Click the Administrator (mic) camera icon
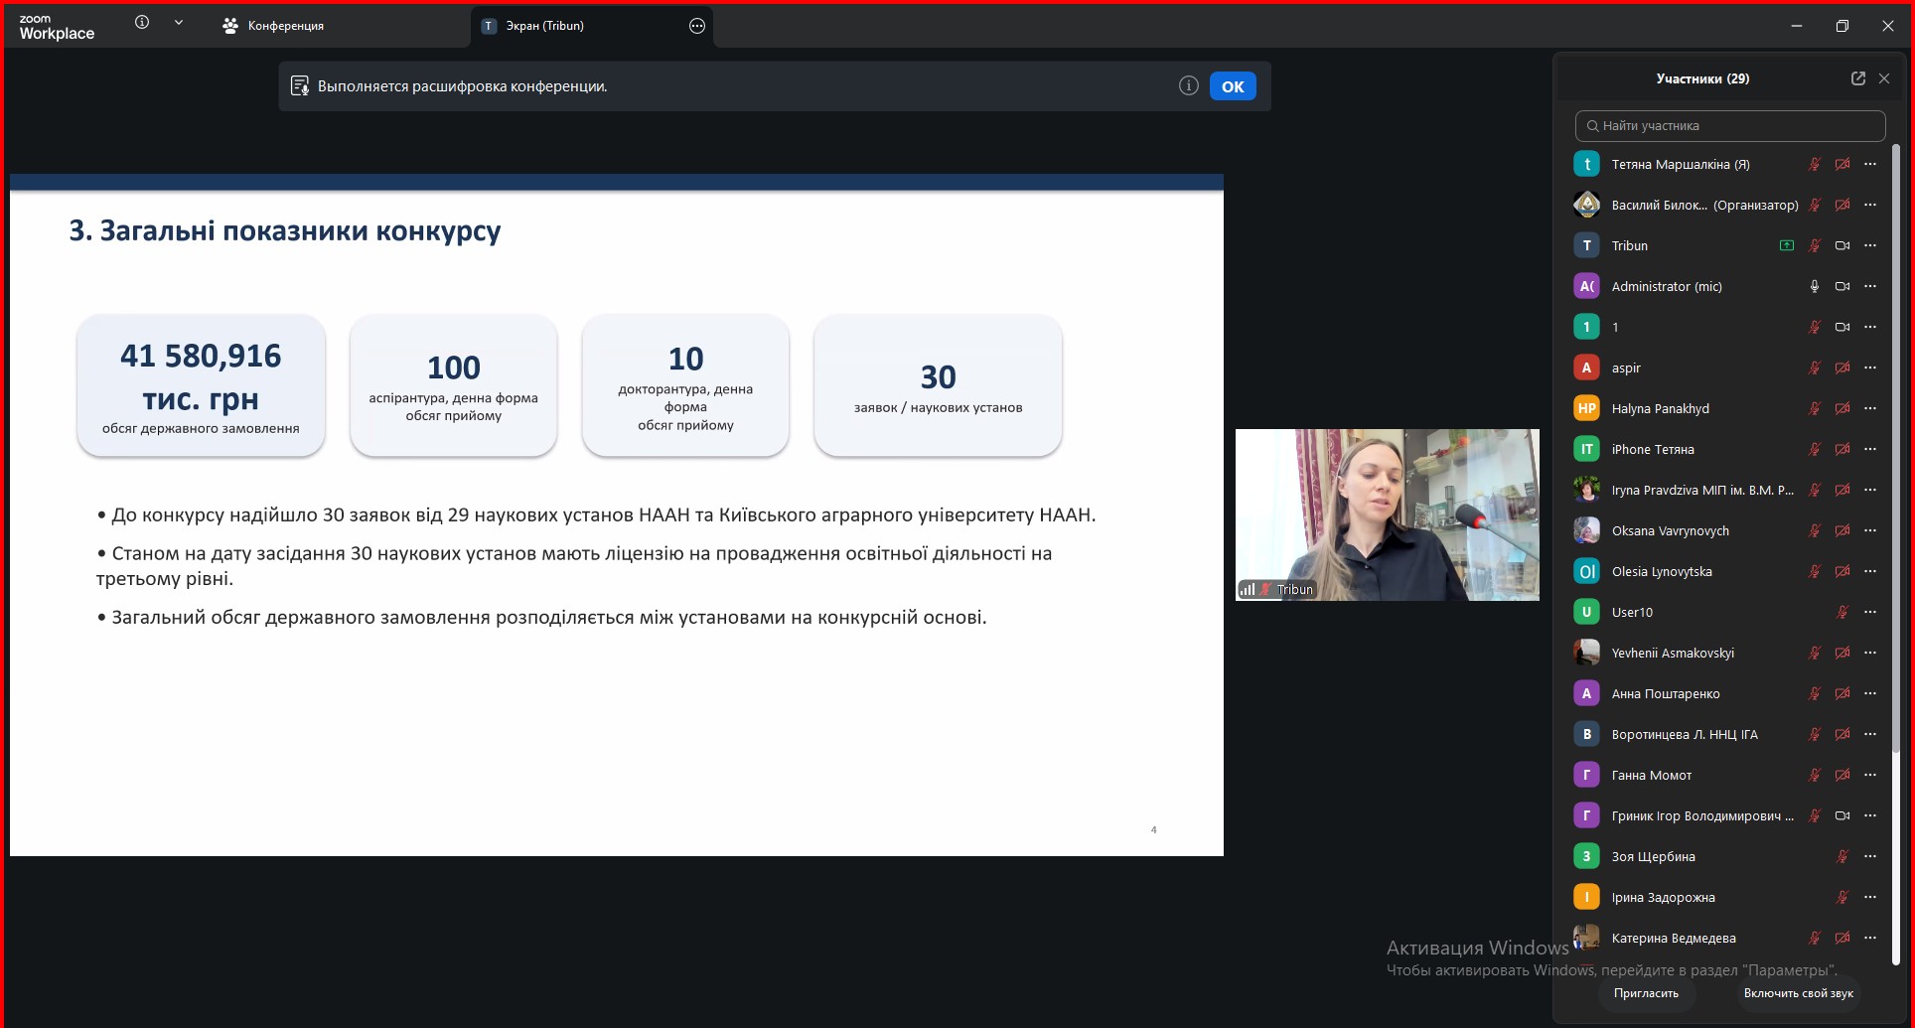The image size is (1915, 1028). coord(1842,286)
